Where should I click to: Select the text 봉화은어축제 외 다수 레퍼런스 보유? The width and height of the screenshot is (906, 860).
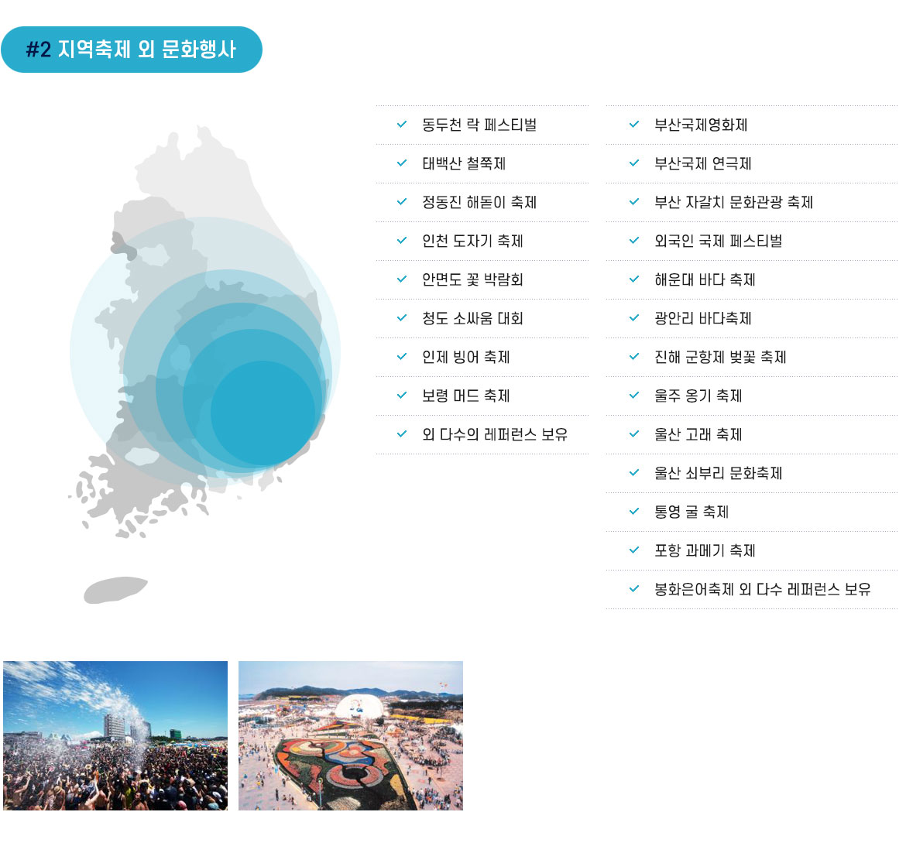[763, 589]
